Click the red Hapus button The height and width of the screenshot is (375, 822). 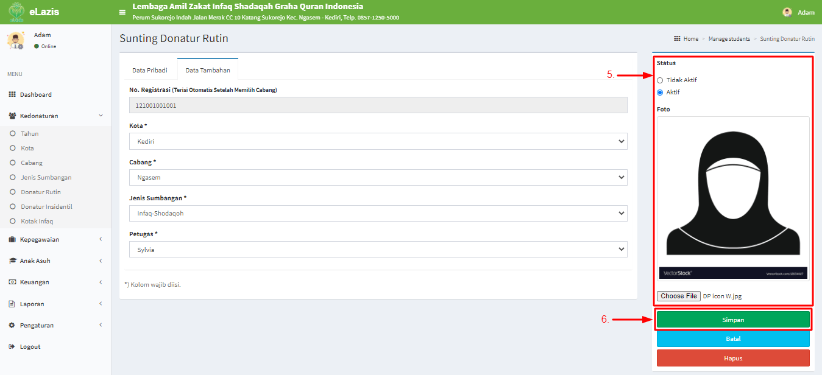733,358
